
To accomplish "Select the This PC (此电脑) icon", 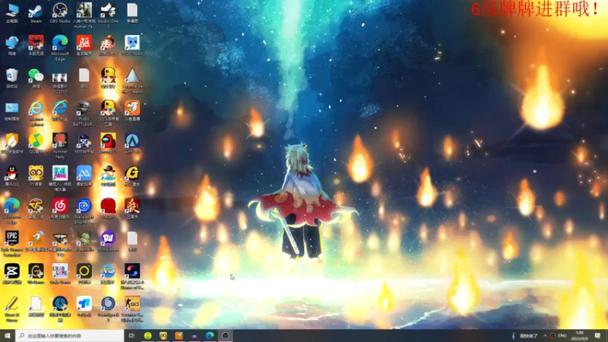I will coord(11,13).
